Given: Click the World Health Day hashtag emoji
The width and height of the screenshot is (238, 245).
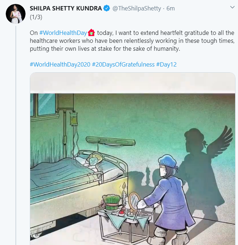Looking at the screenshot, I should pyautogui.click(x=91, y=33).
